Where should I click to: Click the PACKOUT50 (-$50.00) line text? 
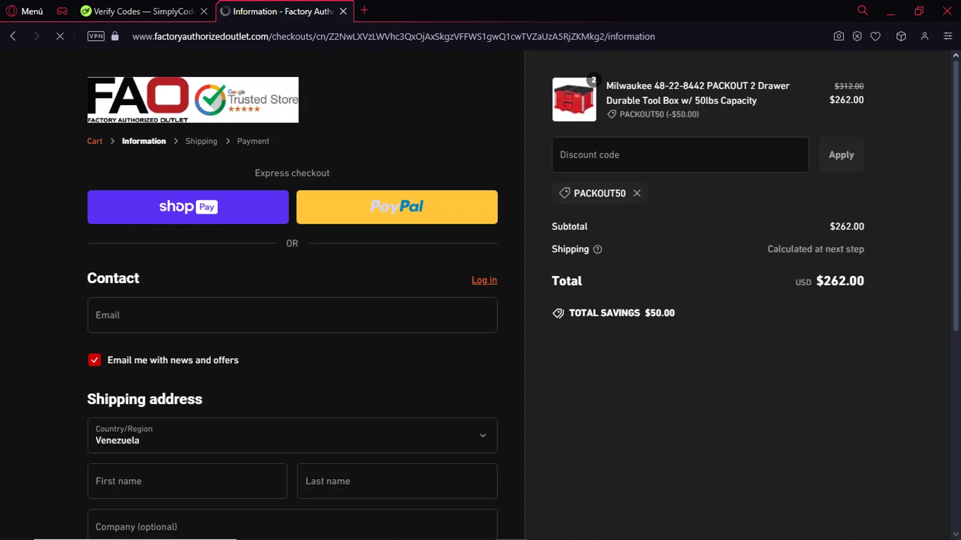(659, 114)
